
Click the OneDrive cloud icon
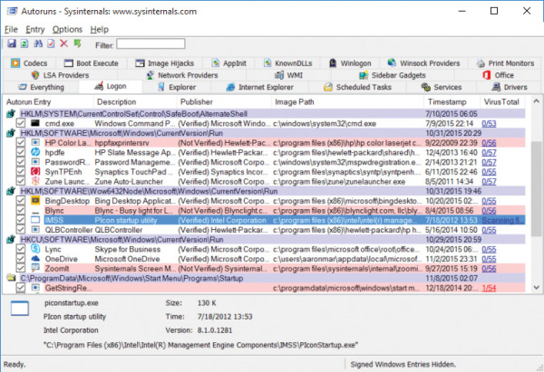point(35,259)
